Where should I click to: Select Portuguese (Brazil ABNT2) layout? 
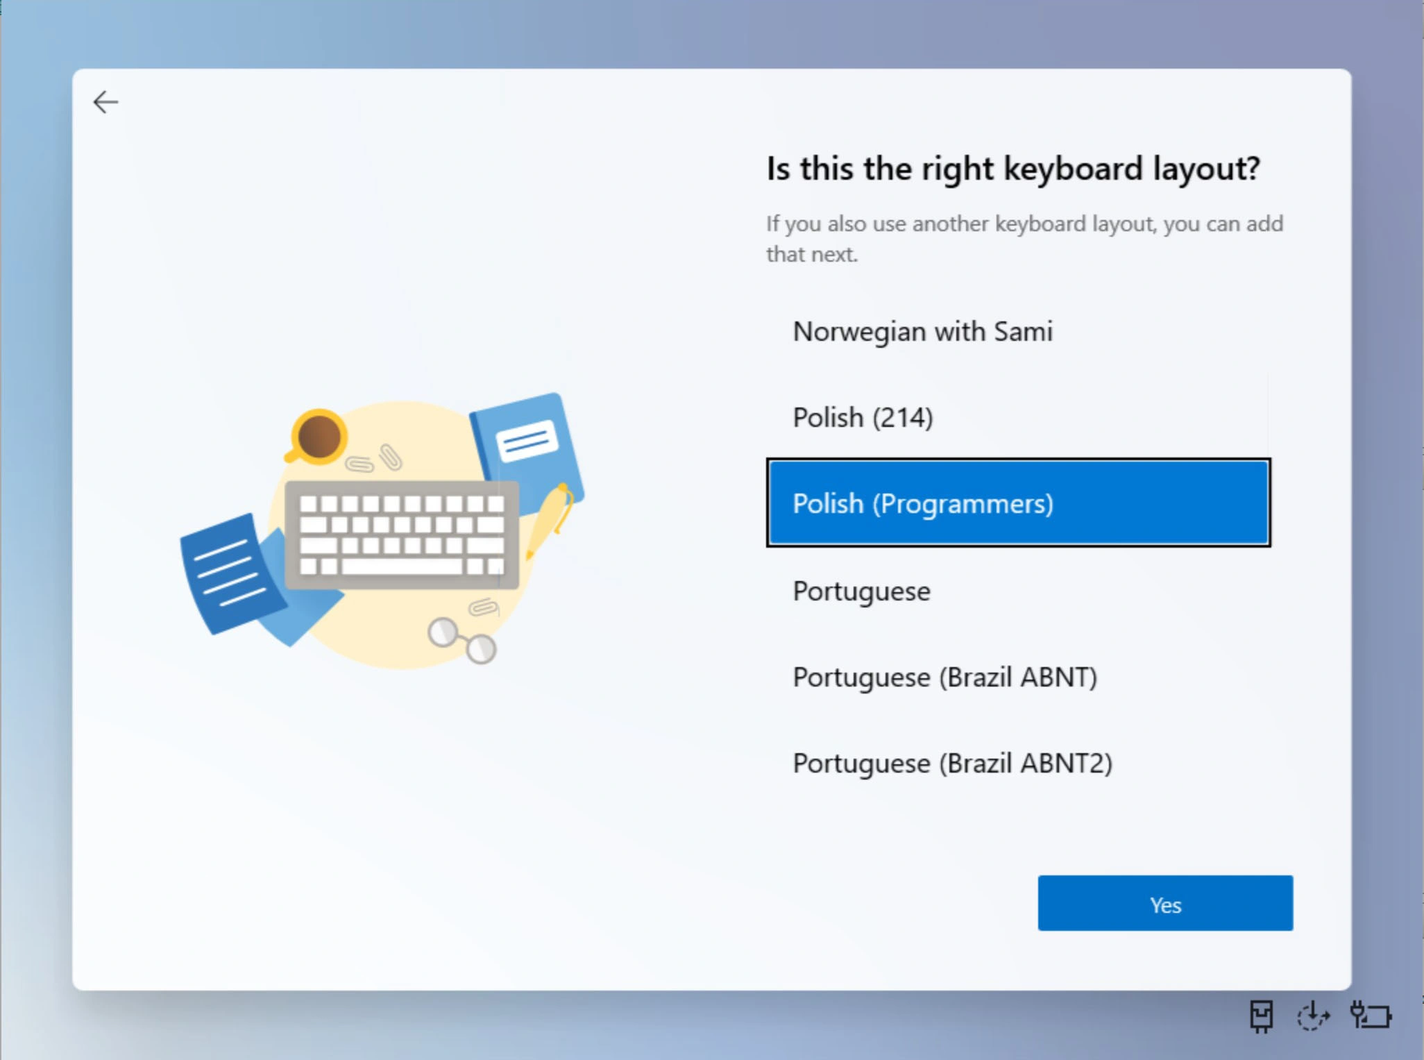1018,764
